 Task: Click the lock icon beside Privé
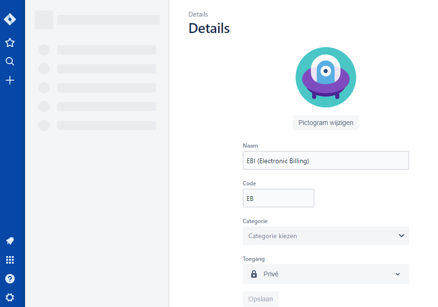pyautogui.click(x=254, y=274)
